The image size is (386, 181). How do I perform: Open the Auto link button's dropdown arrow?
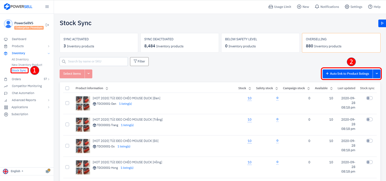point(377,74)
